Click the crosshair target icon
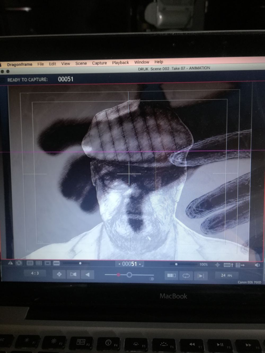Viewport: 265px width, 353px height. 217,265
